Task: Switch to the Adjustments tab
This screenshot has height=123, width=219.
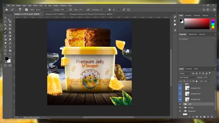Action: tap(193, 34)
